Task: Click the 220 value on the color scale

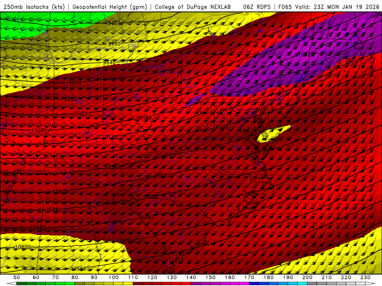Action: [x=346, y=277]
